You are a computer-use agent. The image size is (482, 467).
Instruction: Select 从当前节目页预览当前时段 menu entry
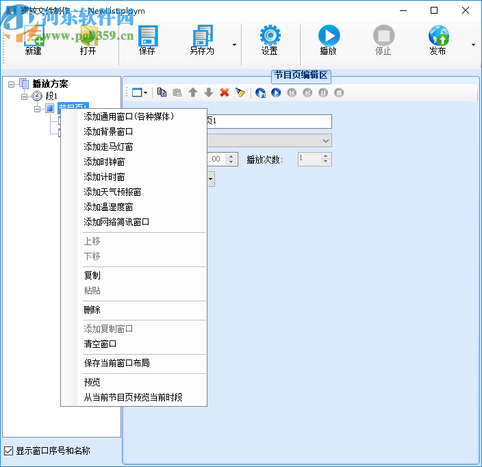point(134,397)
